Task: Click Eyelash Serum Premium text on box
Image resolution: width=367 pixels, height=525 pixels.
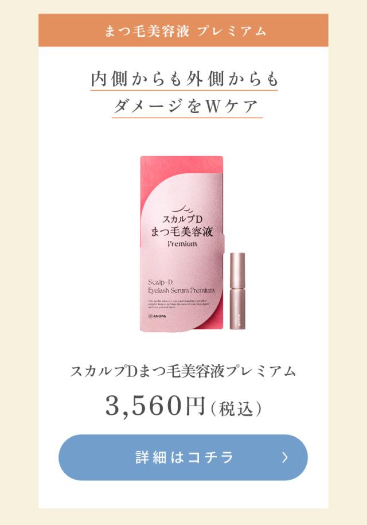Action: (x=181, y=290)
